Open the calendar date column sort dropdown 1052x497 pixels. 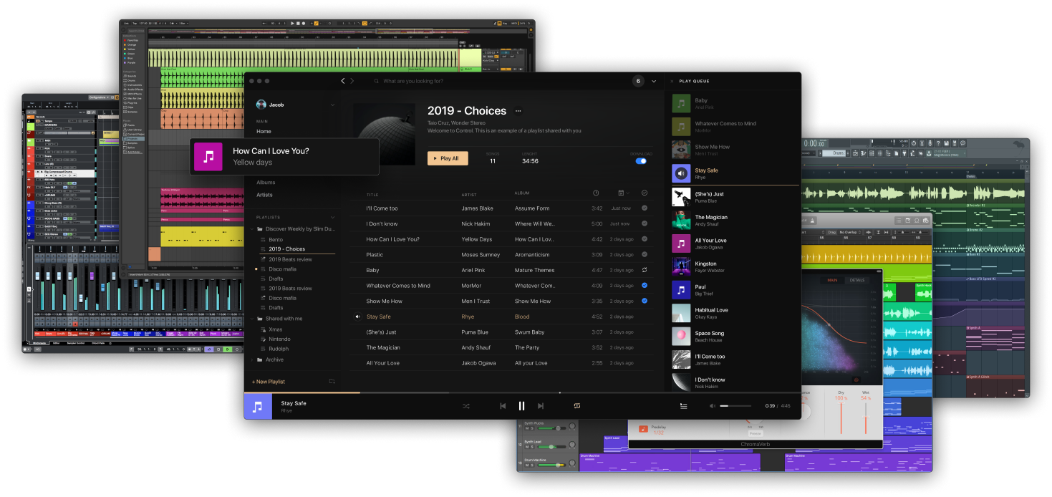[x=623, y=193]
